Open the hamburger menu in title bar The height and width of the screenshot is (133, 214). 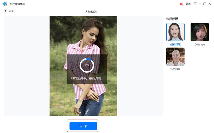coord(195,4)
